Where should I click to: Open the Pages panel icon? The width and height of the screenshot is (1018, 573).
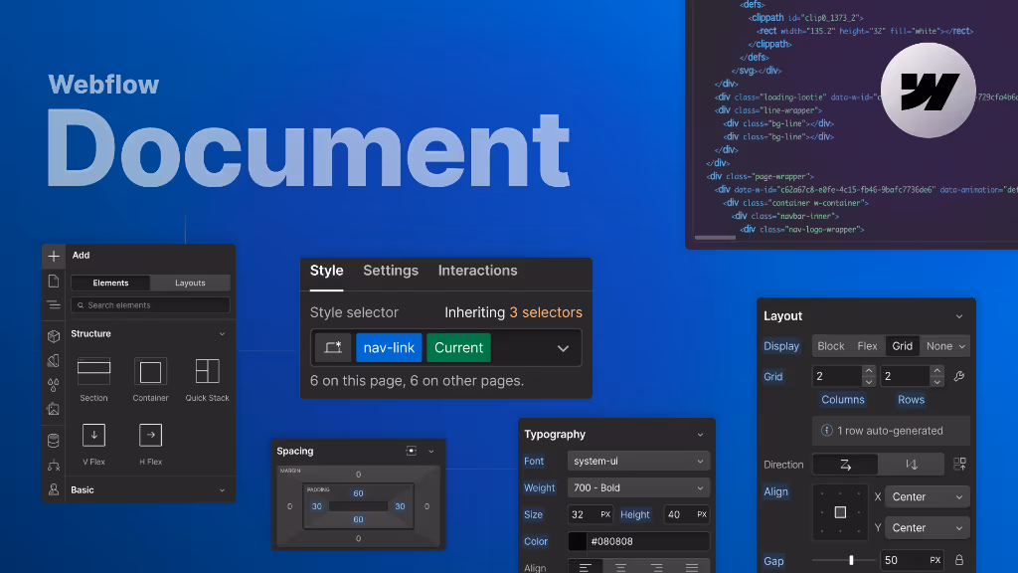[x=54, y=282]
